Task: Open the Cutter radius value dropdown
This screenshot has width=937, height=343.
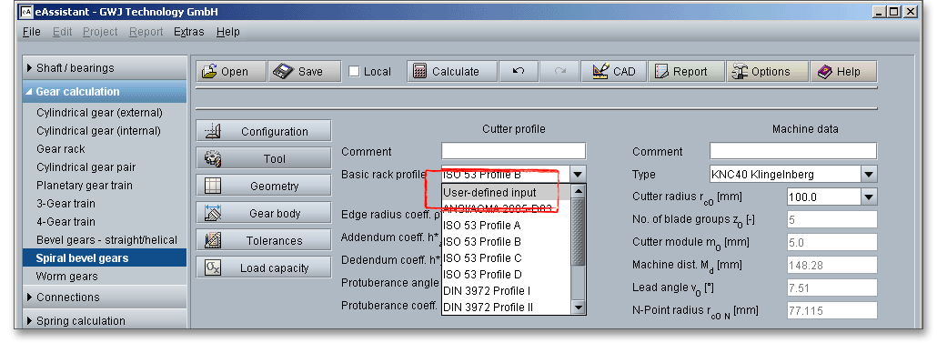Action: 869,197
